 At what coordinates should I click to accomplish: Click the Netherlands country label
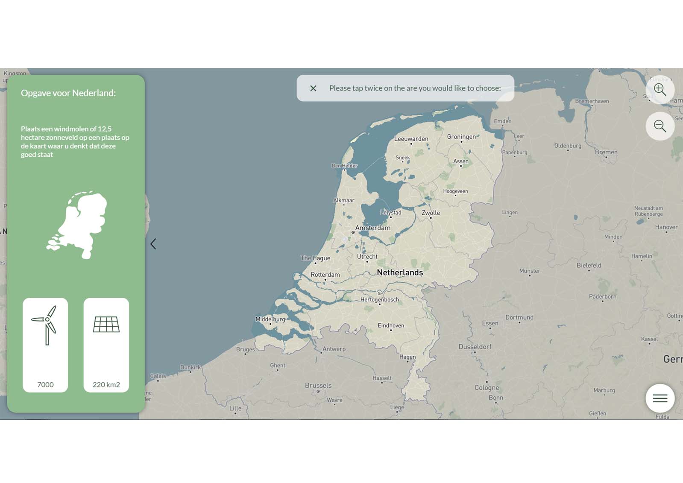[400, 272]
